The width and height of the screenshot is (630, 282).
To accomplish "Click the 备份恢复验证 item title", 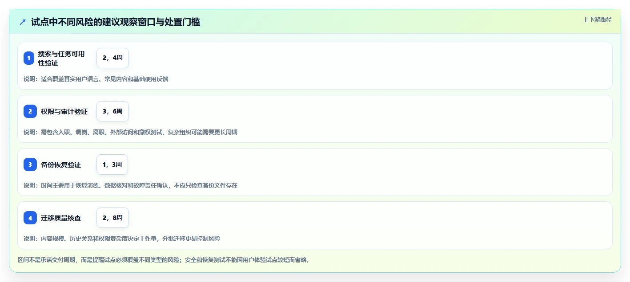I will tap(61, 165).
